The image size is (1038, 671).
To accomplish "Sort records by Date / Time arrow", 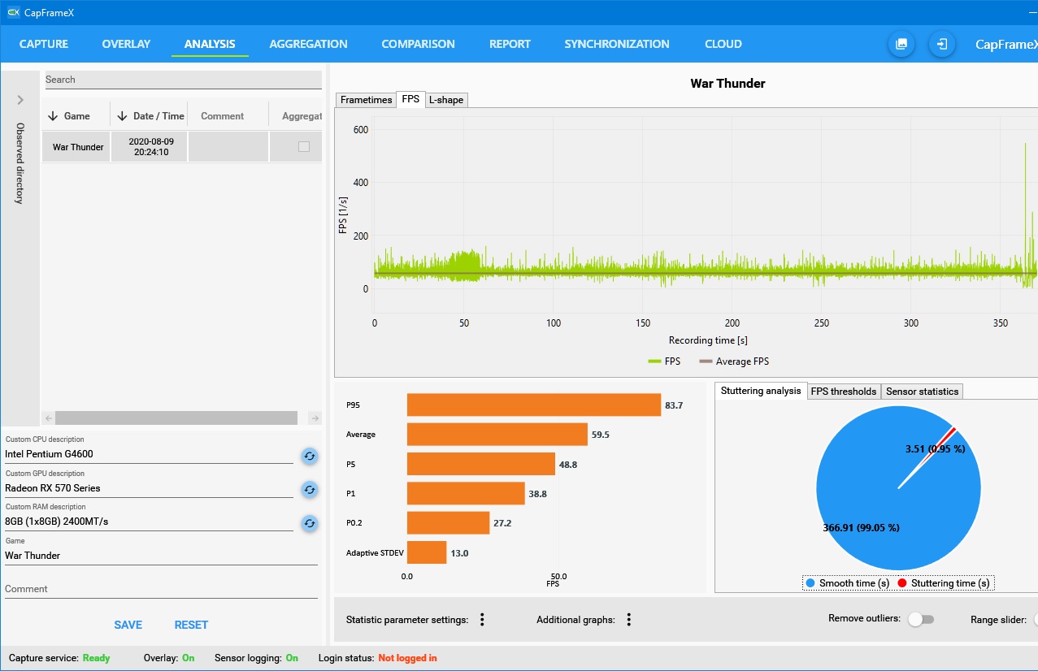I will tap(122, 116).
